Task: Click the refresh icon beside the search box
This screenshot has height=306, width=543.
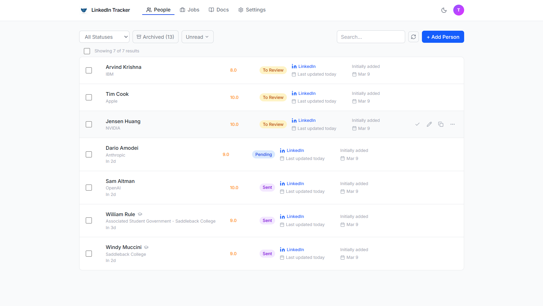Action: (x=413, y=37)
